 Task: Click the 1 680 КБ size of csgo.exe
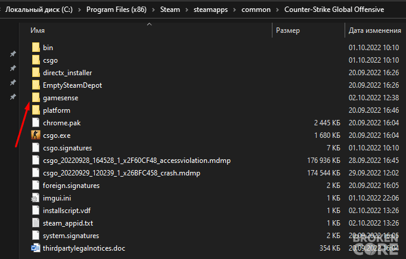point(327,135)
